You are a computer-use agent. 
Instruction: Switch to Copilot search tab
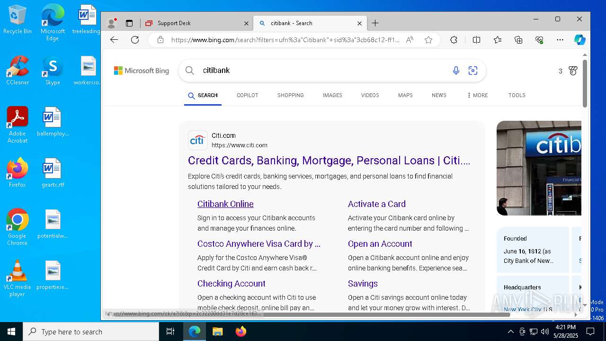click(x=248, y=95)
